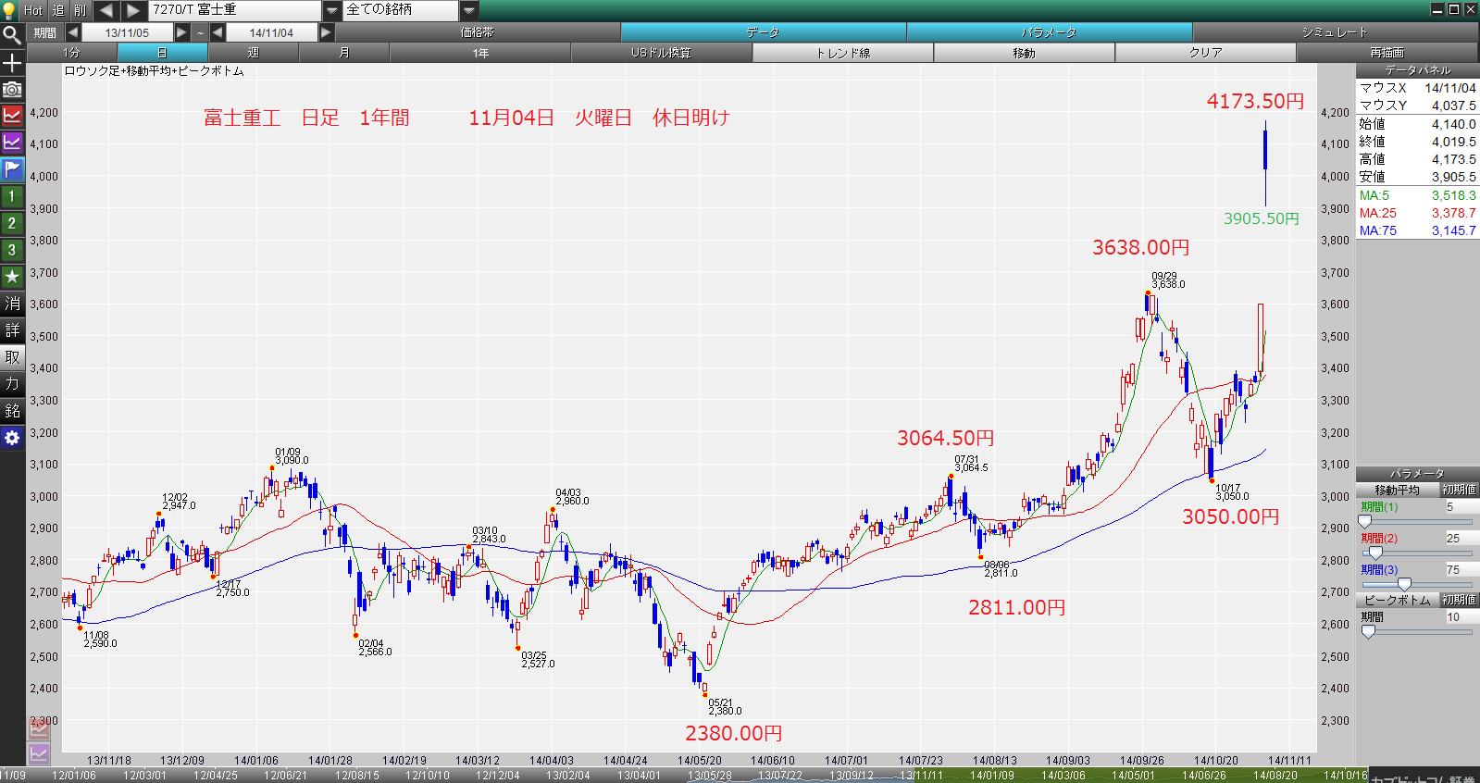Screen dimensions: 1480x783
Task: Click the magnifier search icon
Action: 12,35
